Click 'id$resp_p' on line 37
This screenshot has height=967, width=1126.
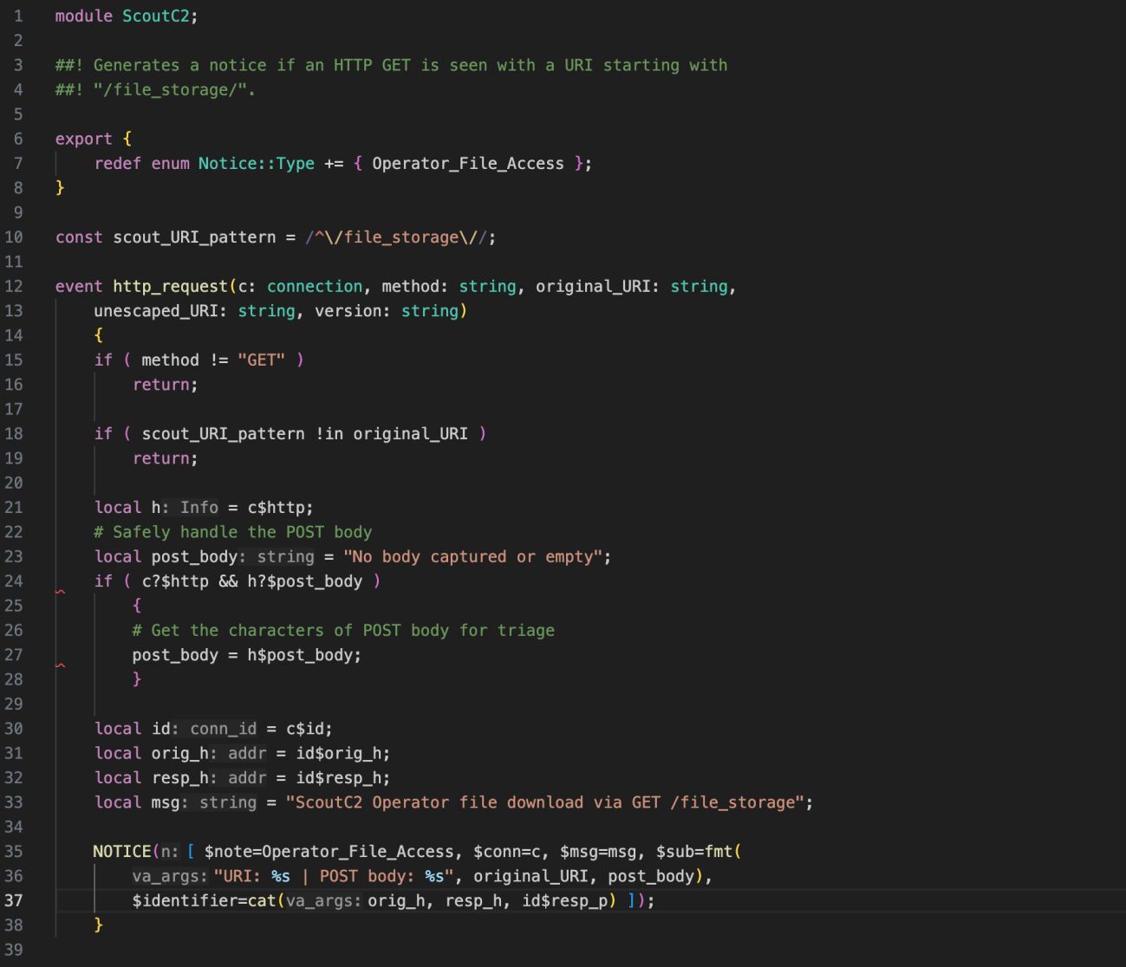pyautogui.click(x=564, y=900)
